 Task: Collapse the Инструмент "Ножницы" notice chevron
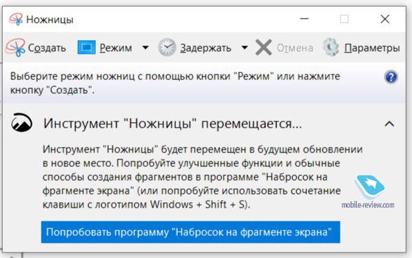click(x=389, y=124)
